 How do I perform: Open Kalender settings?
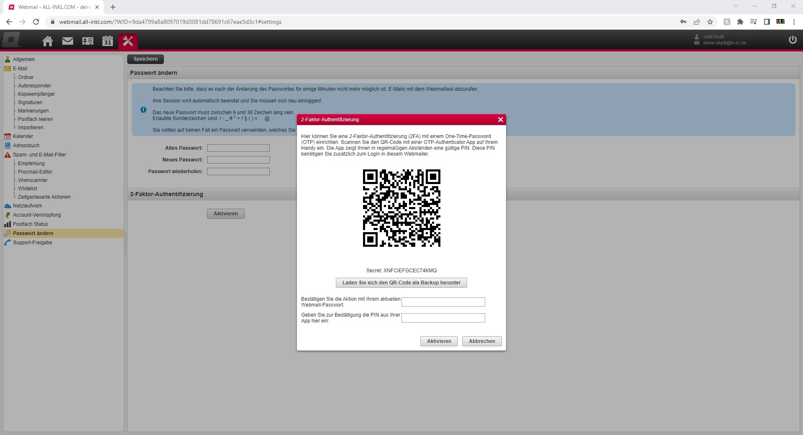[23, 136]
